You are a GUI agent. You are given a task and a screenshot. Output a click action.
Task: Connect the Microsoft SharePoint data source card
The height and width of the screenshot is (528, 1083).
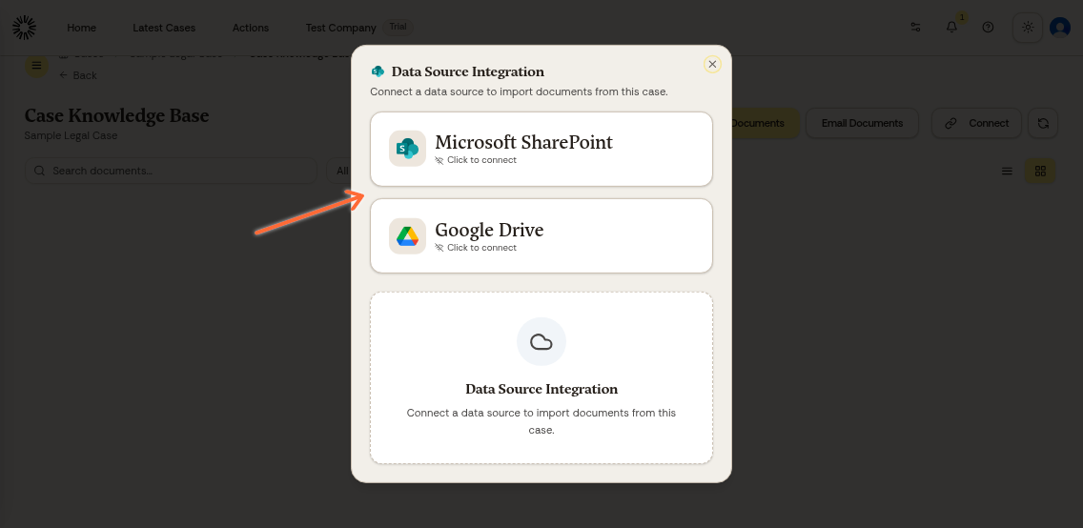pyautogui.click(x=541, y=149)
